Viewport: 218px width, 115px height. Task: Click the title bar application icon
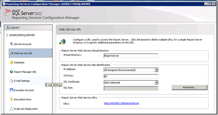click(4, 4)
